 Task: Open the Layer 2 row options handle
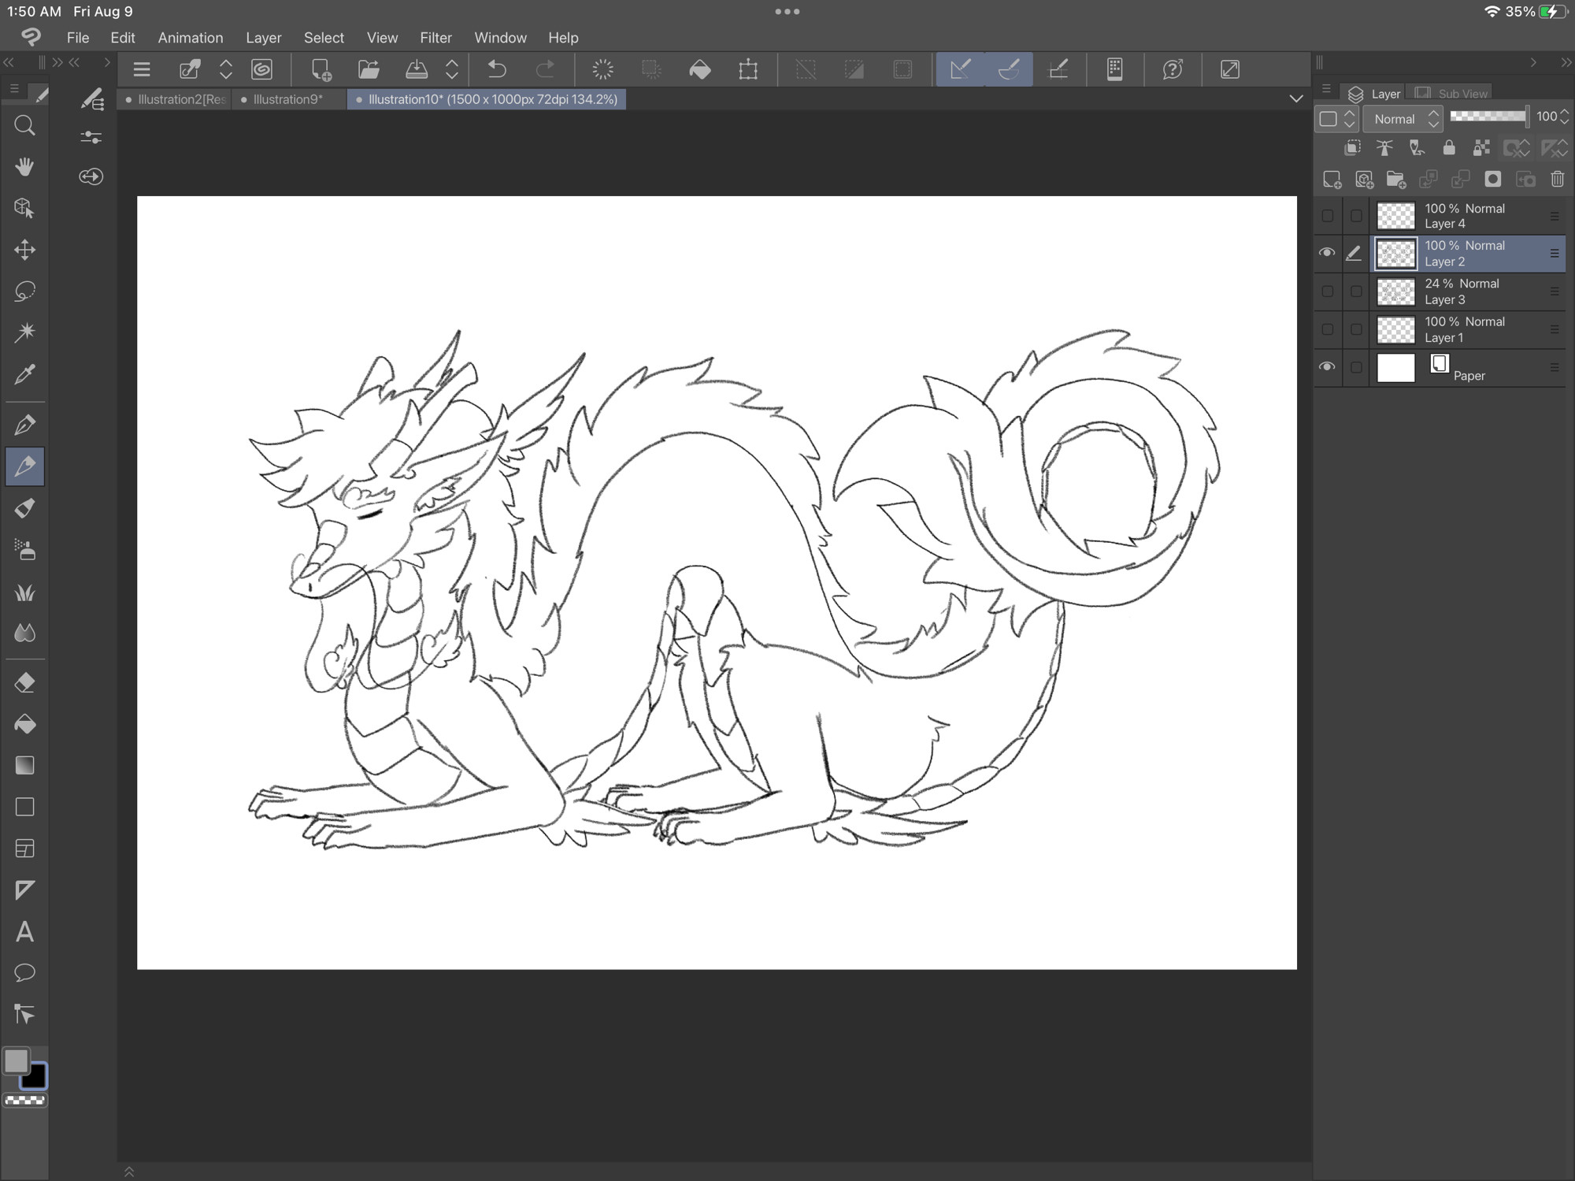1555,254
